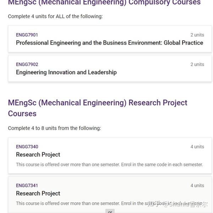
Task: Open the ENGG7340 course code link
Action: (x=27, y=147)
